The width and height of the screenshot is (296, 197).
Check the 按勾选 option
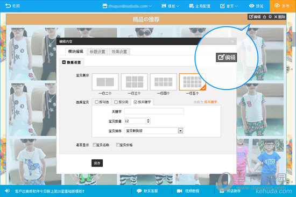pos(96,102)
